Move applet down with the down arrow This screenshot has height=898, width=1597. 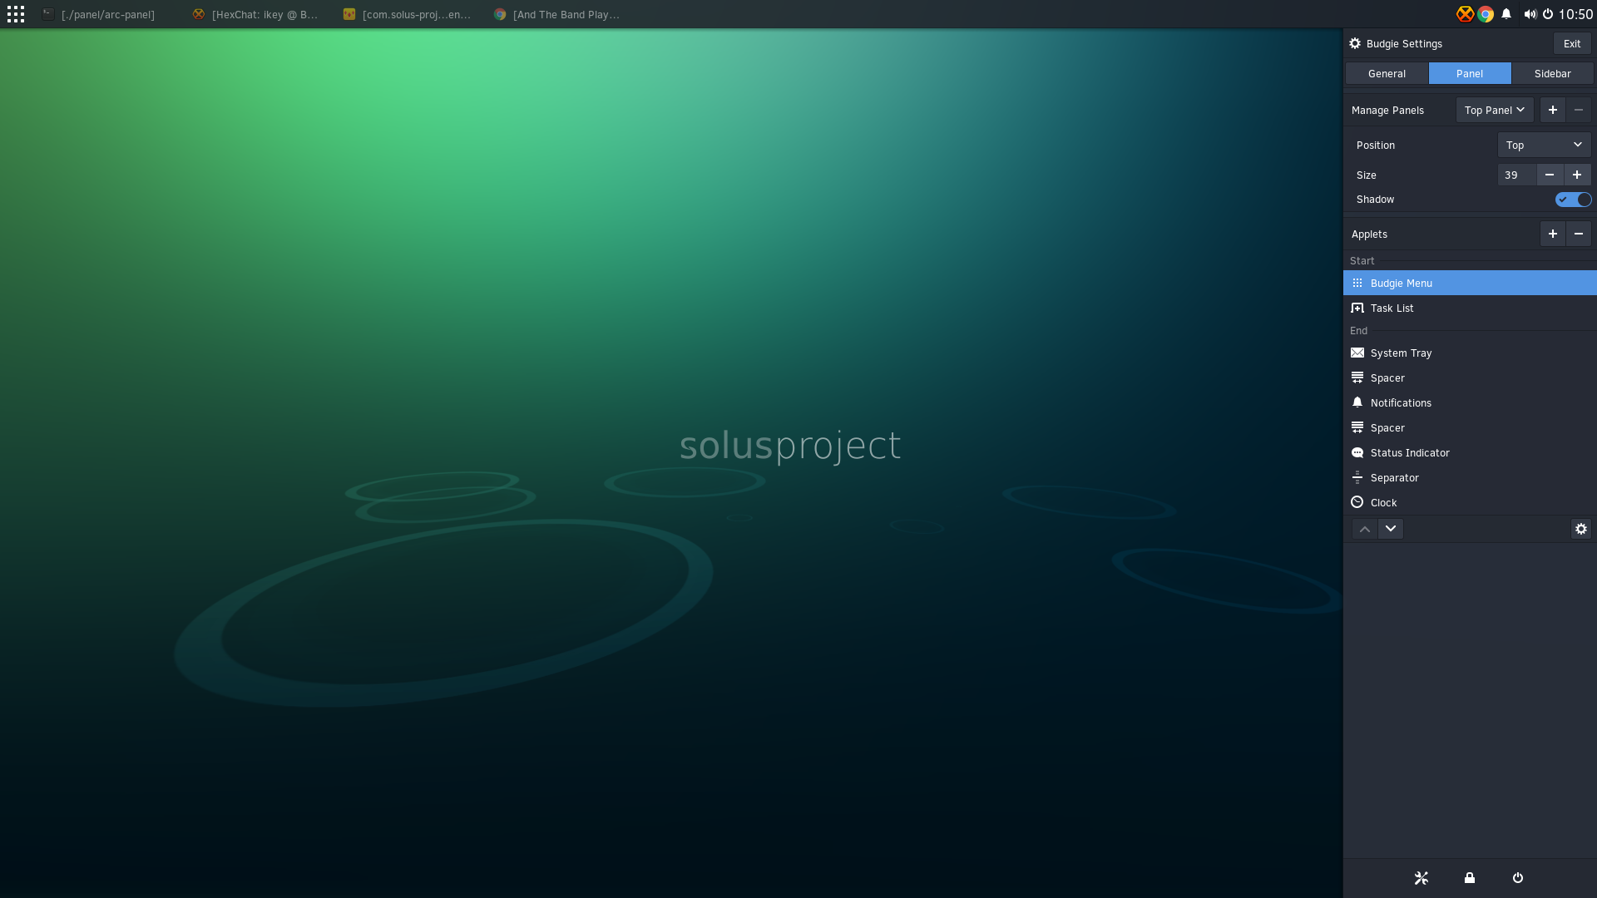(1391, 529)
